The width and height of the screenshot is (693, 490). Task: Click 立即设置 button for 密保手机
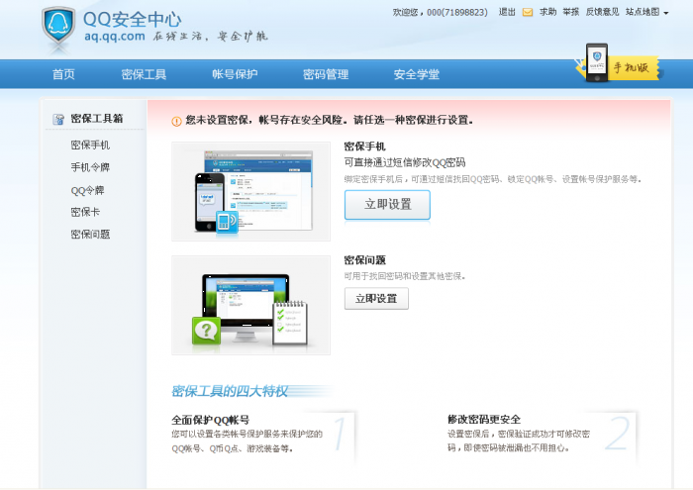pos(387,205)
